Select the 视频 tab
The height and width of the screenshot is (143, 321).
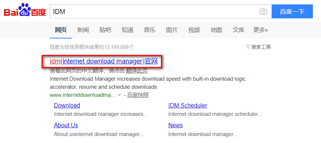point(194,30)
